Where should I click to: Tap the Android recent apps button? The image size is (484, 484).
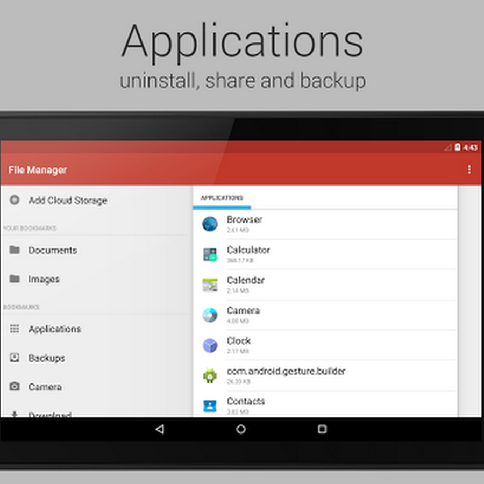coord(322,429)
